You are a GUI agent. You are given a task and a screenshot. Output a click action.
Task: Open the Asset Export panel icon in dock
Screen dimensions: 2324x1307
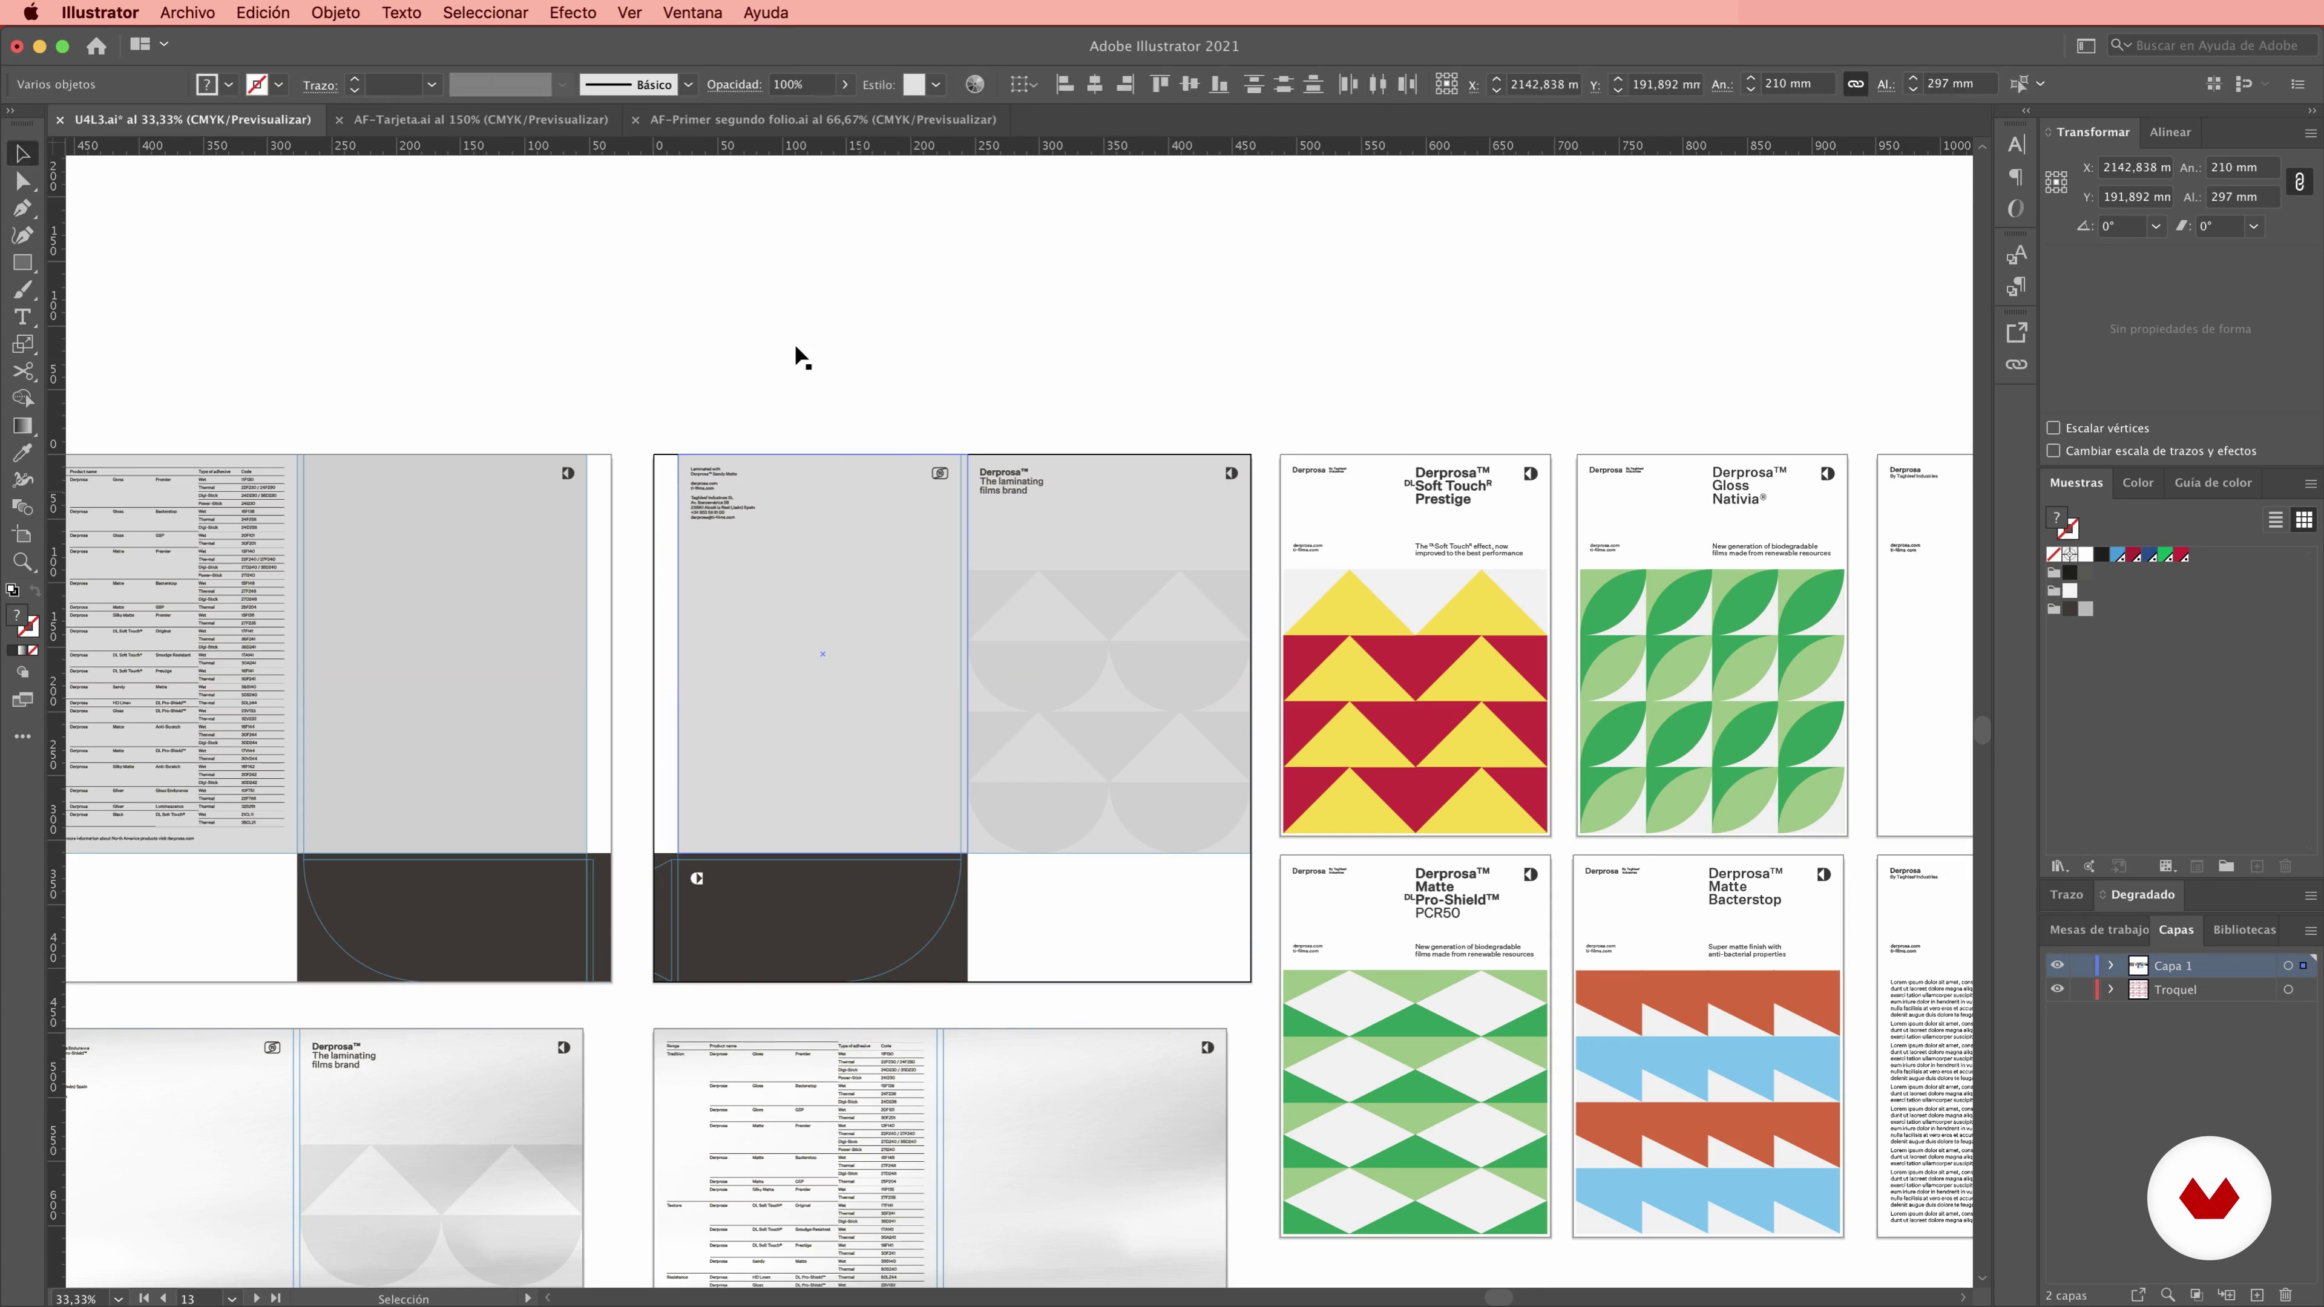(2017, 333)
